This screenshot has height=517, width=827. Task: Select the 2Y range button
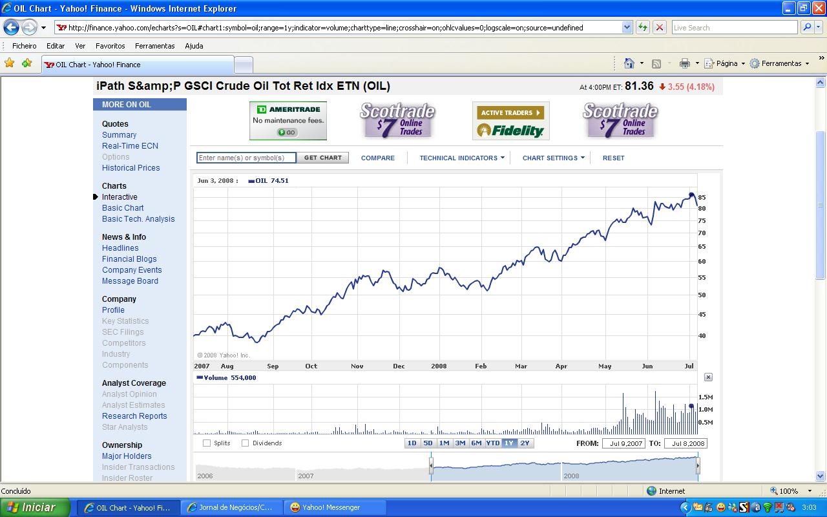click(525, 443)
